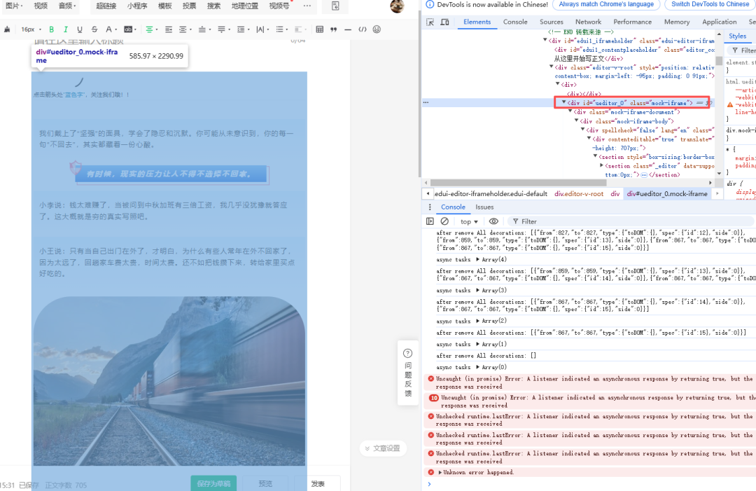The width and height of the screenshot is (756, 491).
Task: Click the side margin indent icon
Action: pos(183,29)
